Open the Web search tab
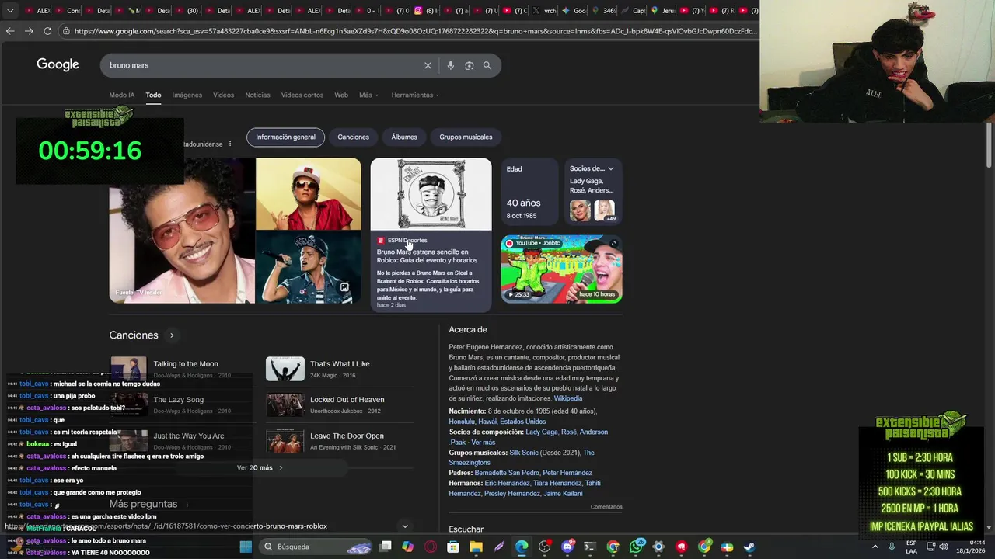The width and height of the screenshot is (995, 559). tap(341, 95)
